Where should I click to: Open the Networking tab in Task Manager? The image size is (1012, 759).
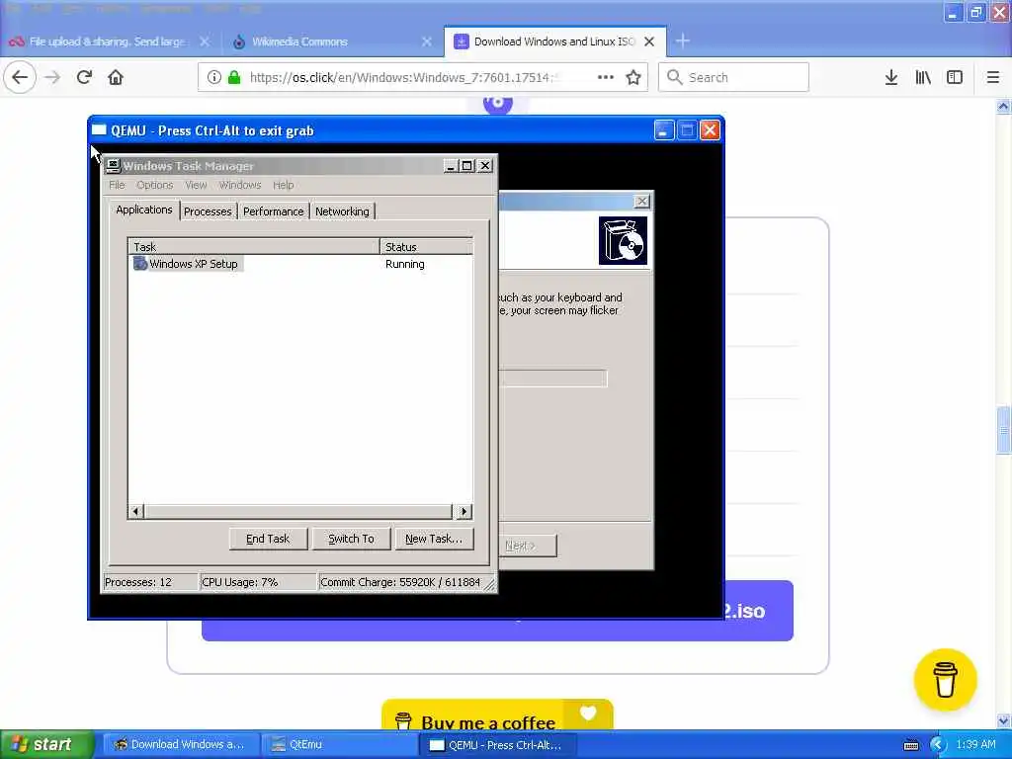click(x=342, y=211)
